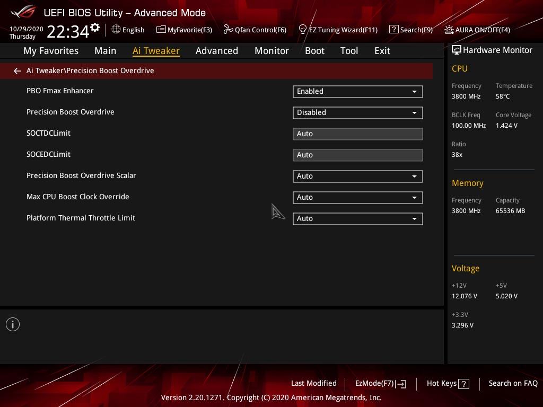543x407 pixels.
Task: Click the SOCTDCLimit Auto field
Action: 358,134
